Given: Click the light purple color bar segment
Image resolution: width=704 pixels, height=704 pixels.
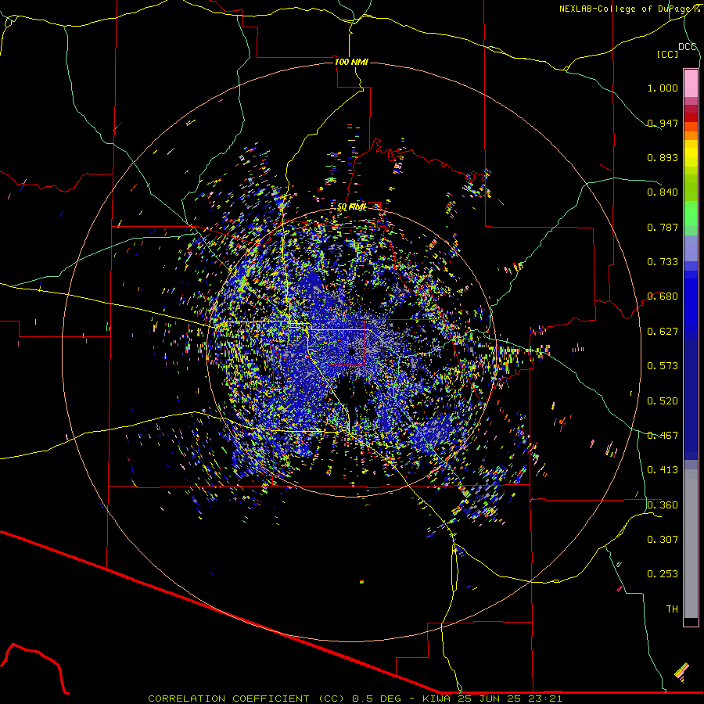Looking at the screenshot, I should tap(691, 248).
